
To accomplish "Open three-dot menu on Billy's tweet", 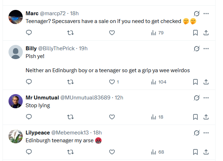I will point(206,48).
